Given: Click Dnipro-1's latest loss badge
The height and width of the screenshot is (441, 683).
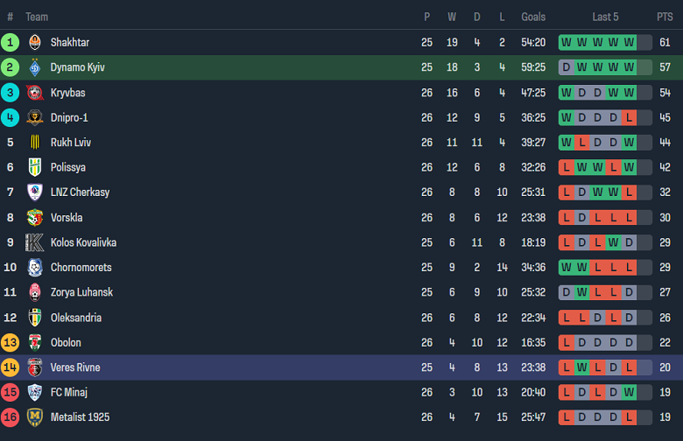Looking at the screenshot, I should pos(629,117).
